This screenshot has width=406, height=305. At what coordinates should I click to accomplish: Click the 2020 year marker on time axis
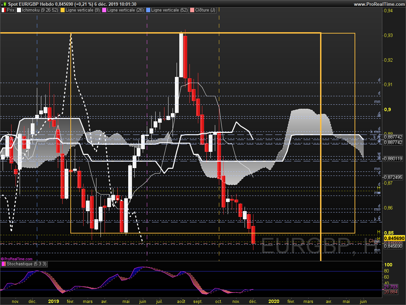coord(273,301)
